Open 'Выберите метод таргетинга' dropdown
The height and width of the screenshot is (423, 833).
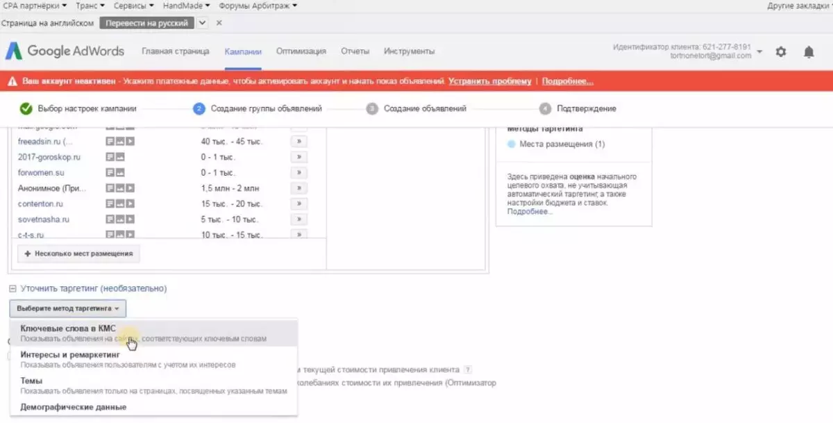pyautogui.click(x=68, y=308)
